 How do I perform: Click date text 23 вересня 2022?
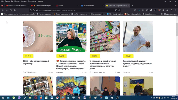(98, 72)
